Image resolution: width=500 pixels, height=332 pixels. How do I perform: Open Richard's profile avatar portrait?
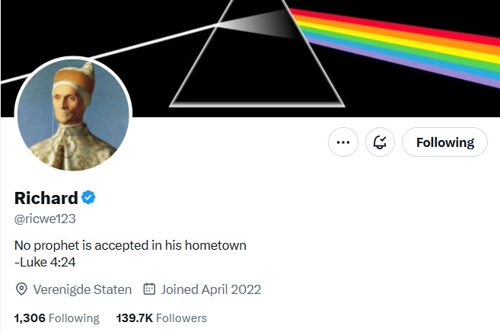(74, 113)
